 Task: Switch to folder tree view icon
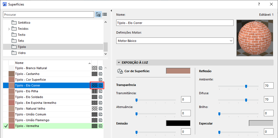click(x=98, y=15)
